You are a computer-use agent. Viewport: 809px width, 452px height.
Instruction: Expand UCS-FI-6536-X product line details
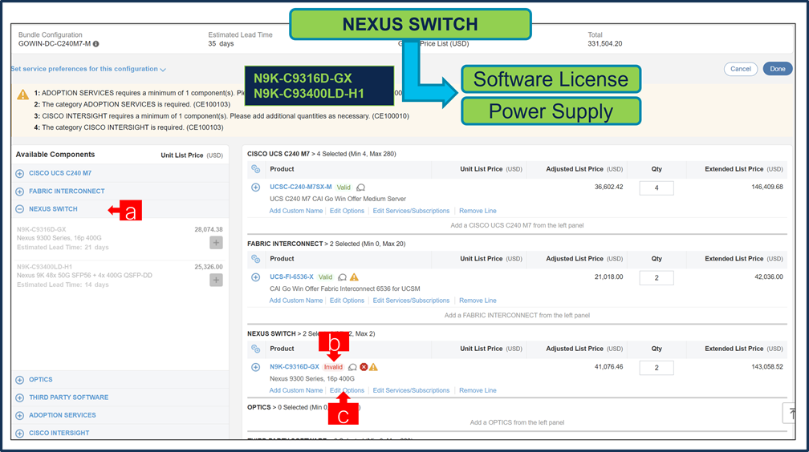[255, 277]
